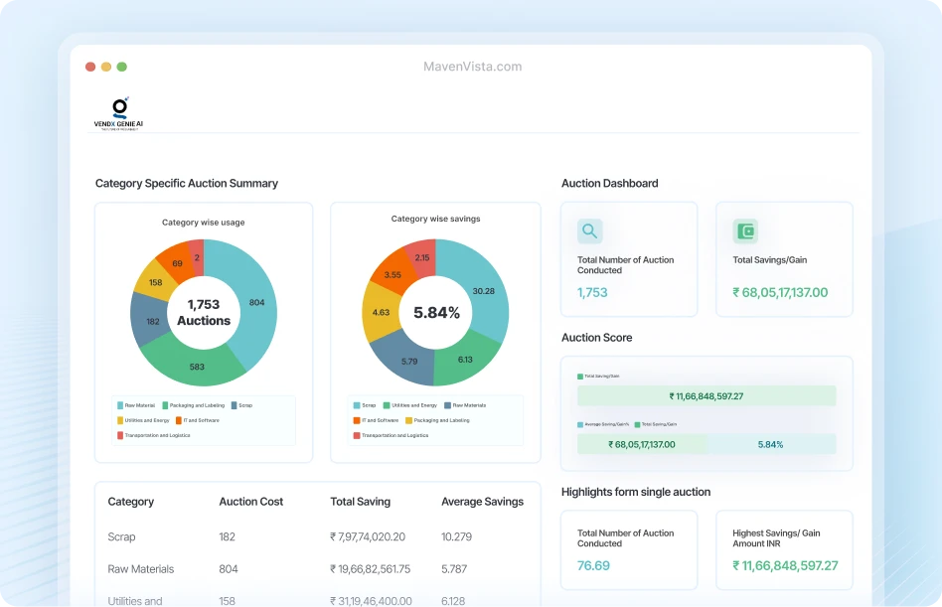Select the 2.15 segment of the savings donut

point(421,257)
